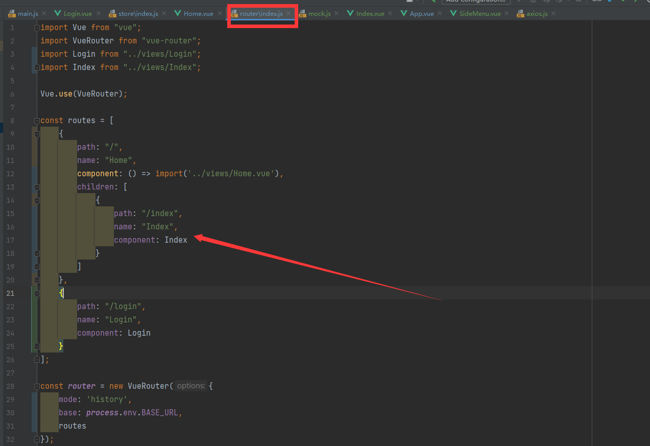Image resolution: width=650 pixels, height=446 pixels.
Task: Click the fold end marker at line 32
Action: coord(37,439)
